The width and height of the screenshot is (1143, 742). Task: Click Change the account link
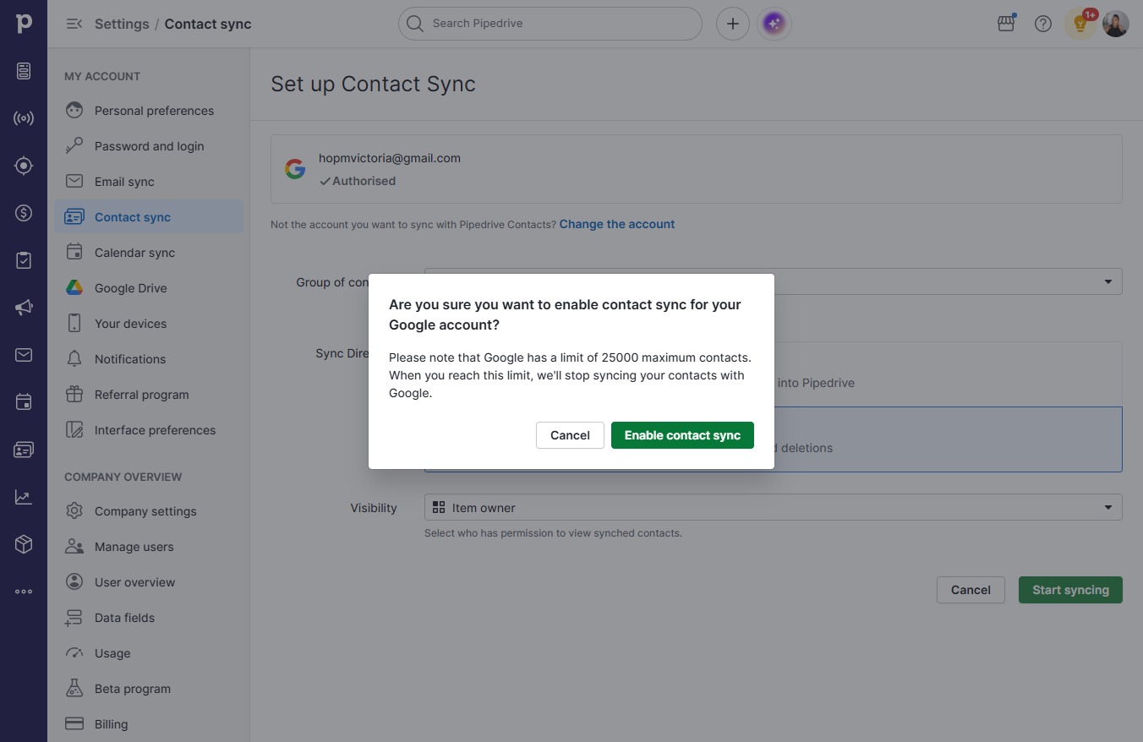617,224
